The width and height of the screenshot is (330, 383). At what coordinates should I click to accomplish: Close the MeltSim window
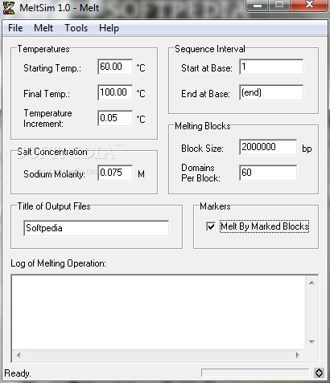point(309,5)
